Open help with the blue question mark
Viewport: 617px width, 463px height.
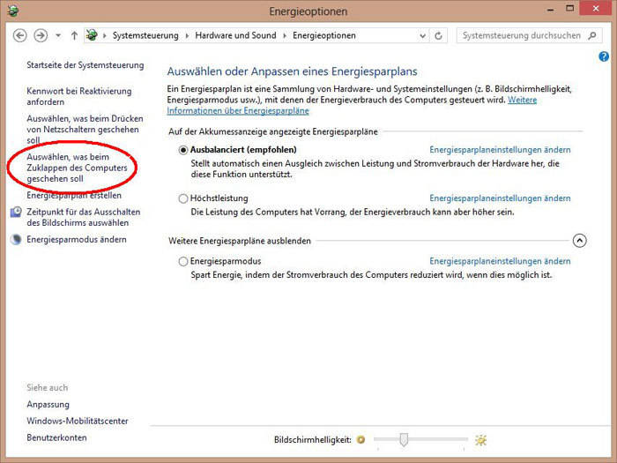point(604,56)
